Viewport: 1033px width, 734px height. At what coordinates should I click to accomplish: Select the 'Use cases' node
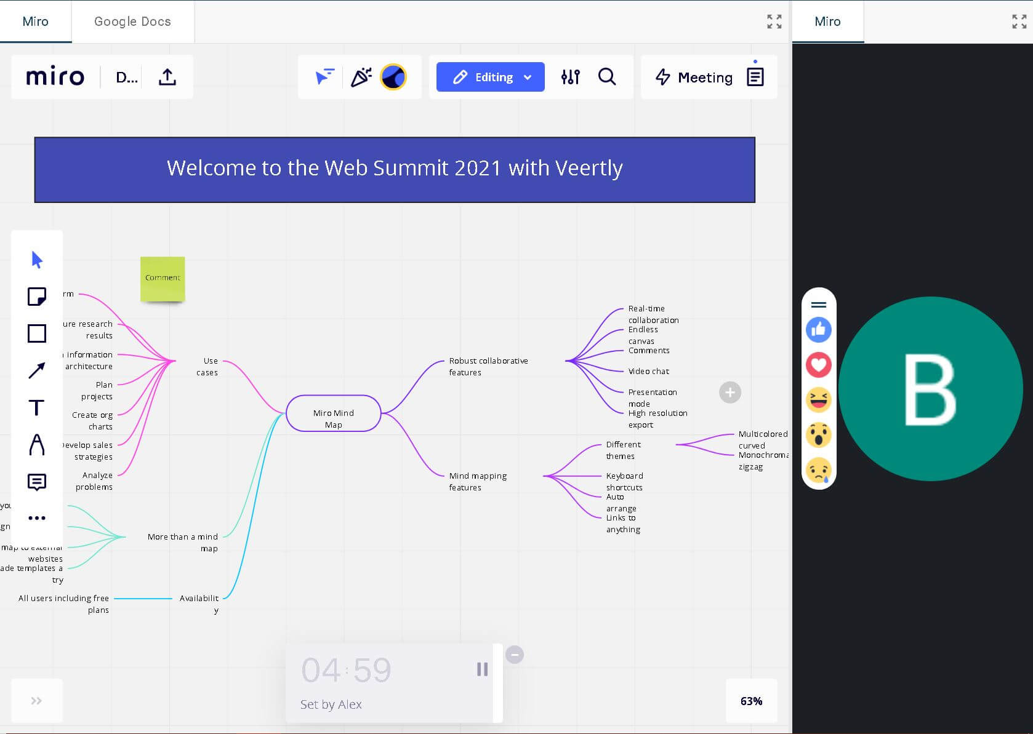pyautogui.click(x=207, y=367)
